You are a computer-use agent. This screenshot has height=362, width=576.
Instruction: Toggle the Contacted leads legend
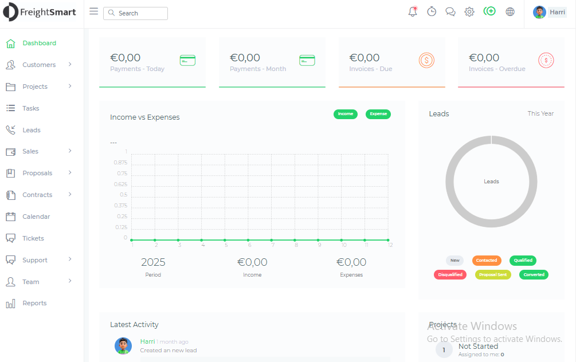tap(487, 261)
